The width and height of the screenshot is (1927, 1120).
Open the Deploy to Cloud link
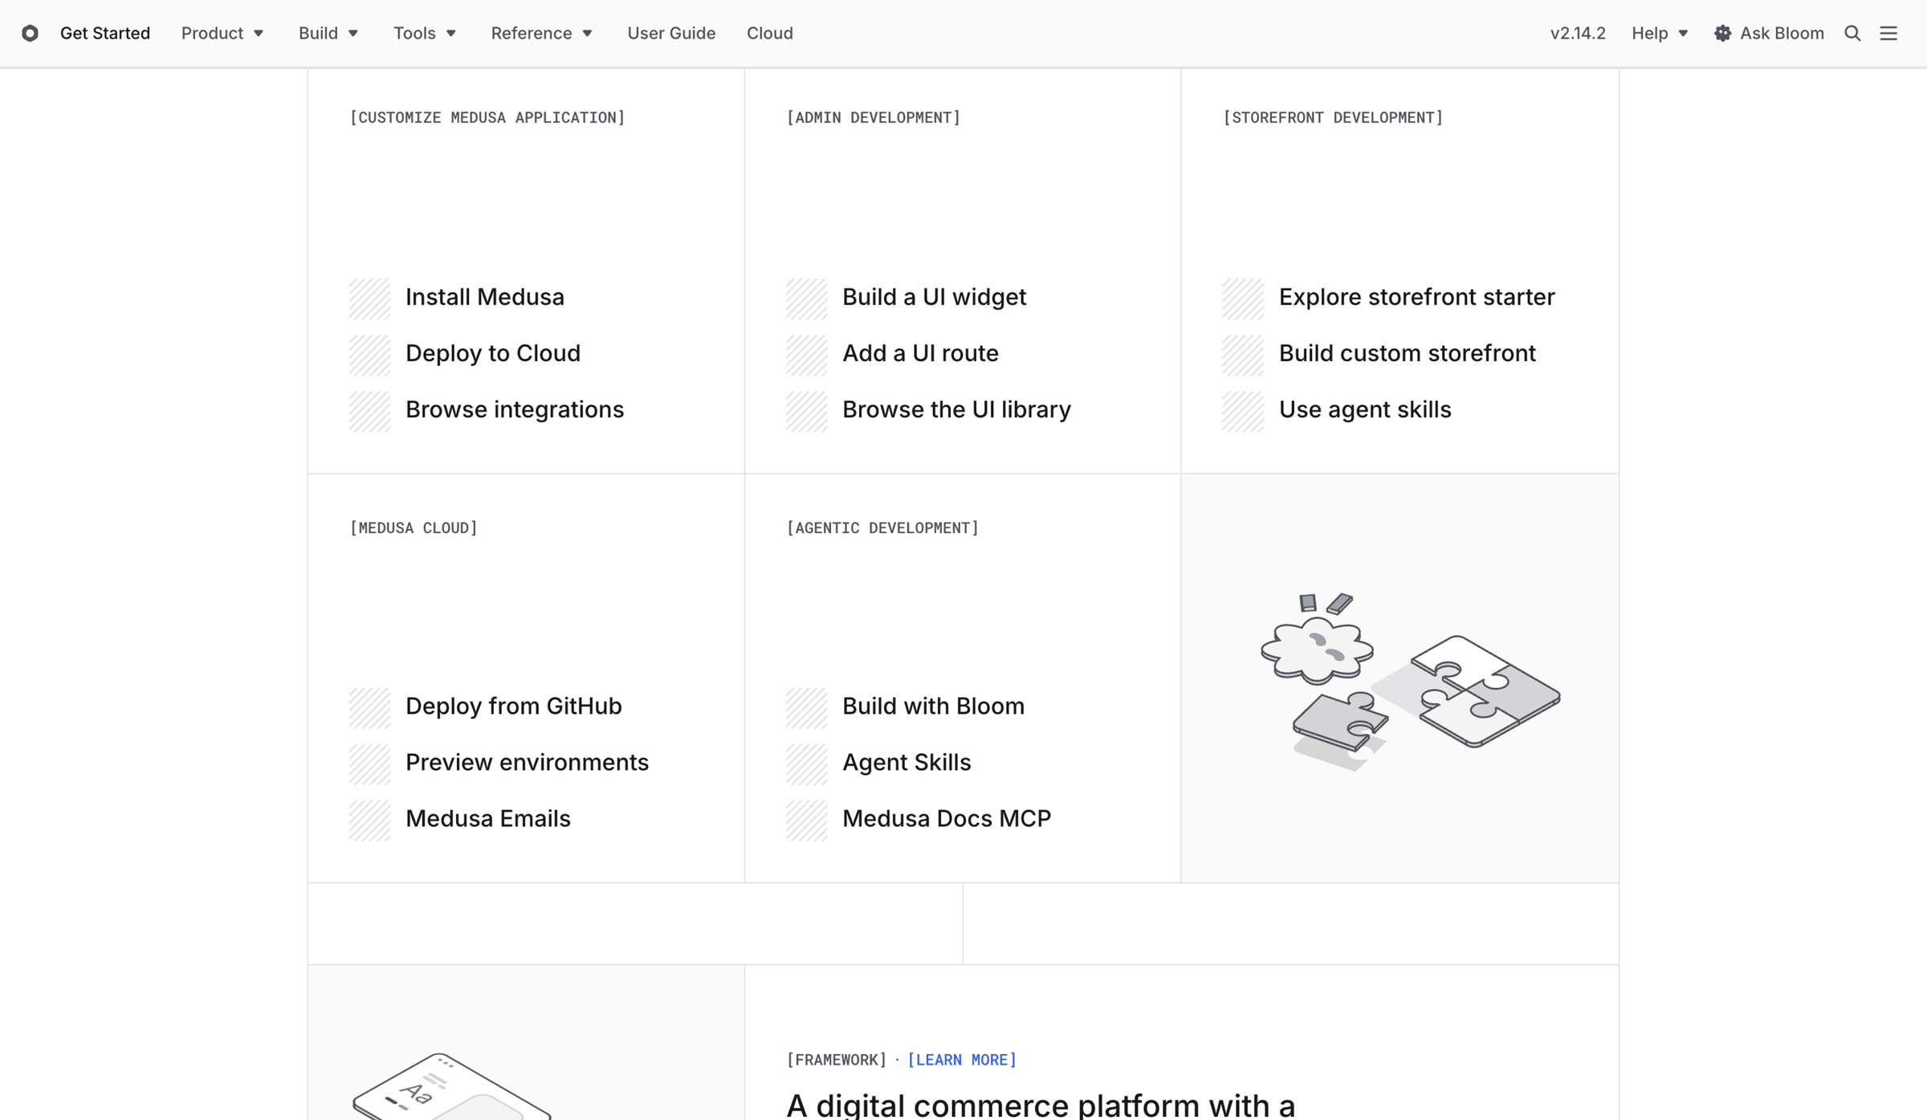[x=493, y=353]
